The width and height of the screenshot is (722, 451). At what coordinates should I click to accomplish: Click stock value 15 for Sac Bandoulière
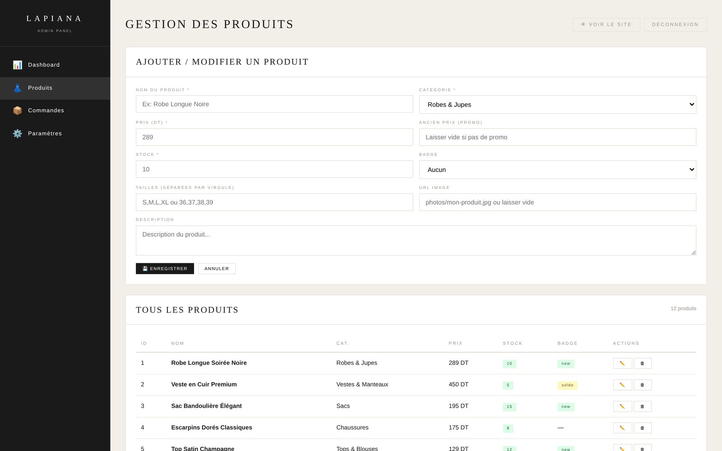coord(509,407)
